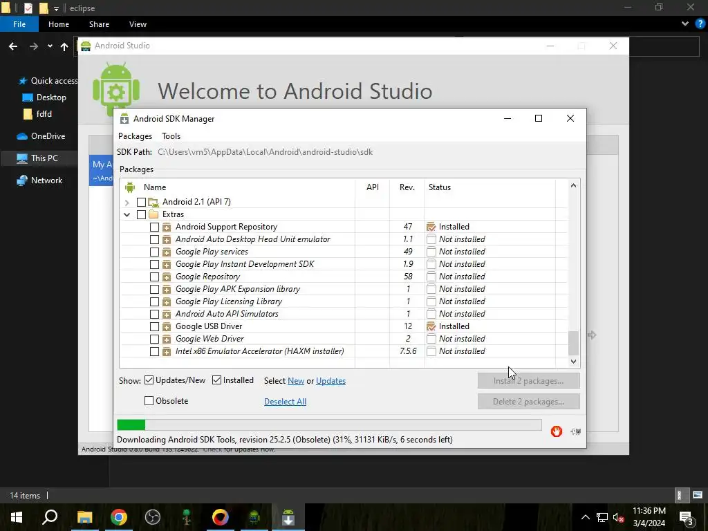
Task: Click the packages list scroll-down arrow
Action: coord(573,361)
